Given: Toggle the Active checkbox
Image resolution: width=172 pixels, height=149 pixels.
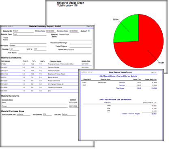Looking at the screenshot, I should (x=89, y=31).
